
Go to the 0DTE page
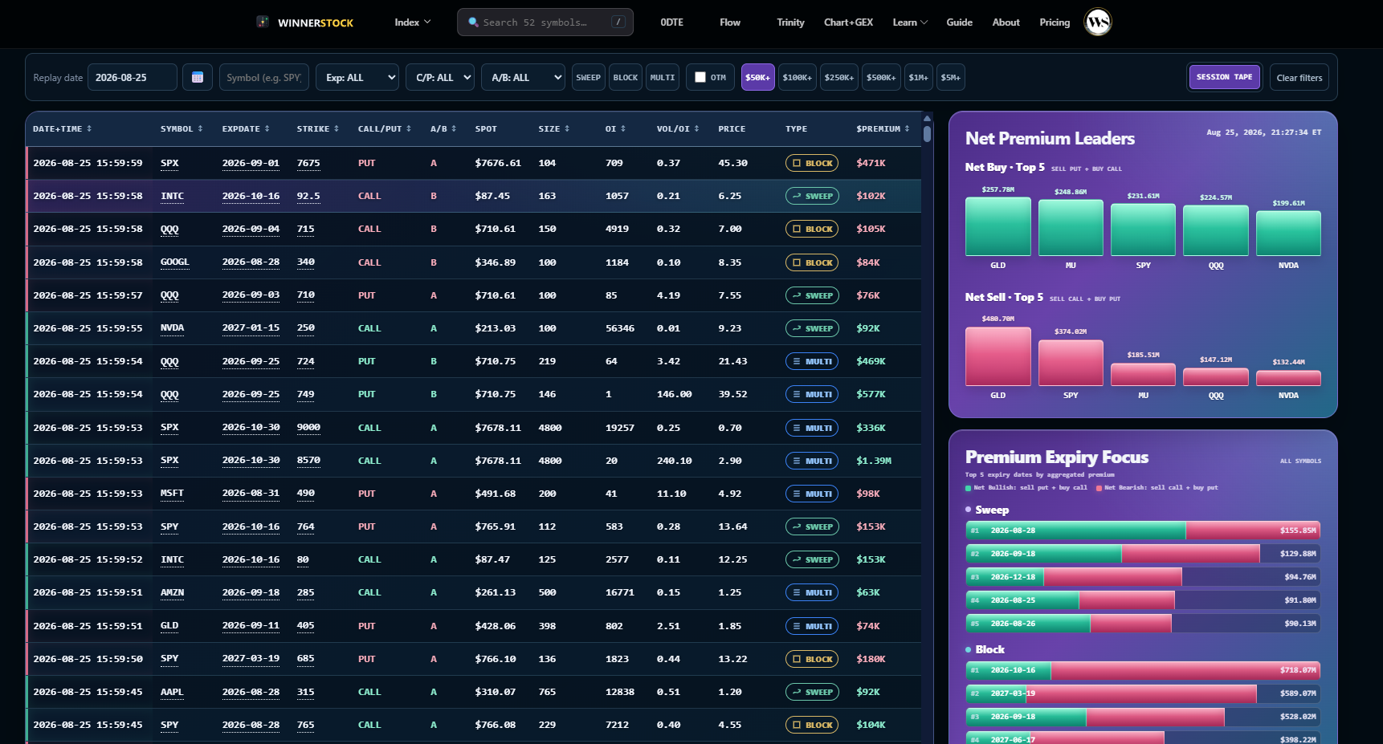[x=672, y=22]
